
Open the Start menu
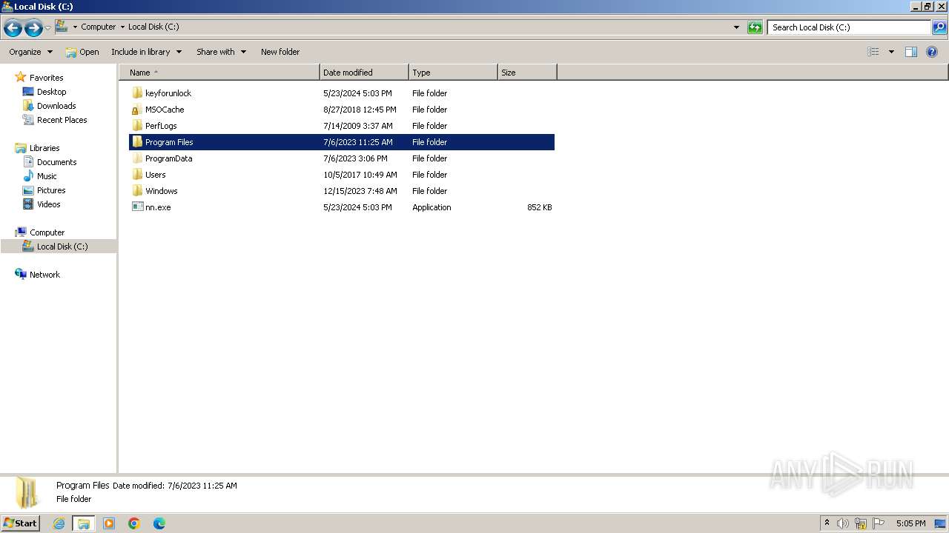tap(20, 523)
